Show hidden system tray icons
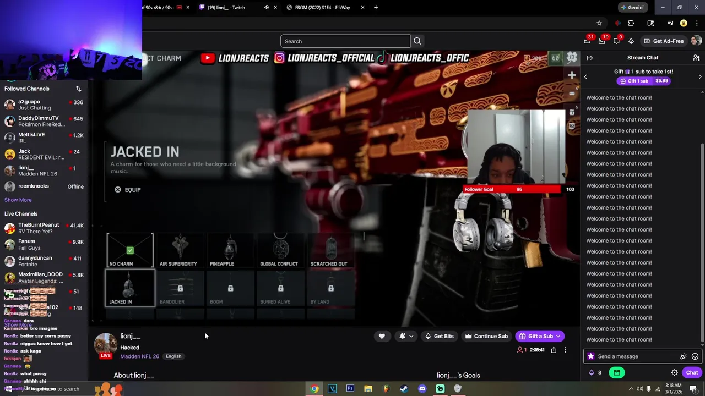The image size is (705, 396). point(631,389)
